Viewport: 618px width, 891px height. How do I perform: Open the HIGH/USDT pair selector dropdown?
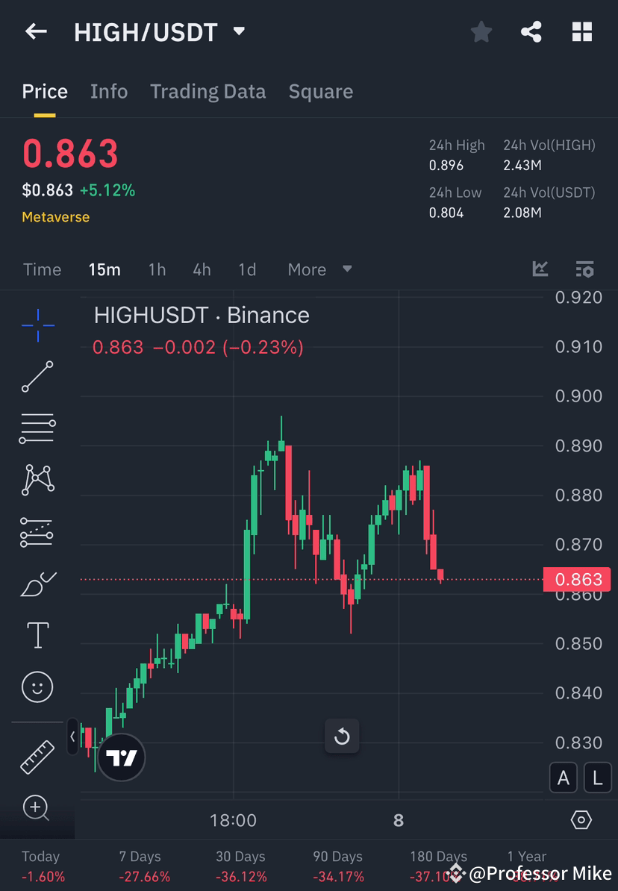[x=238, y=31]
